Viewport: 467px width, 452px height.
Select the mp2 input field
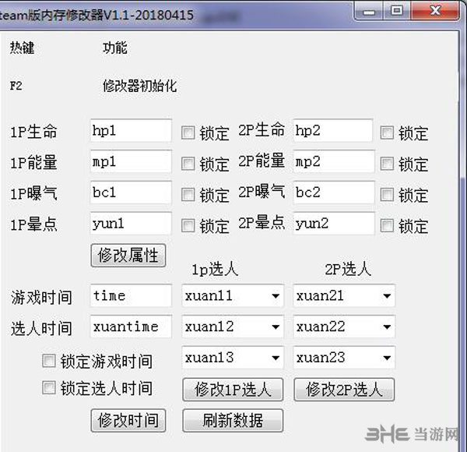(334, 161)
